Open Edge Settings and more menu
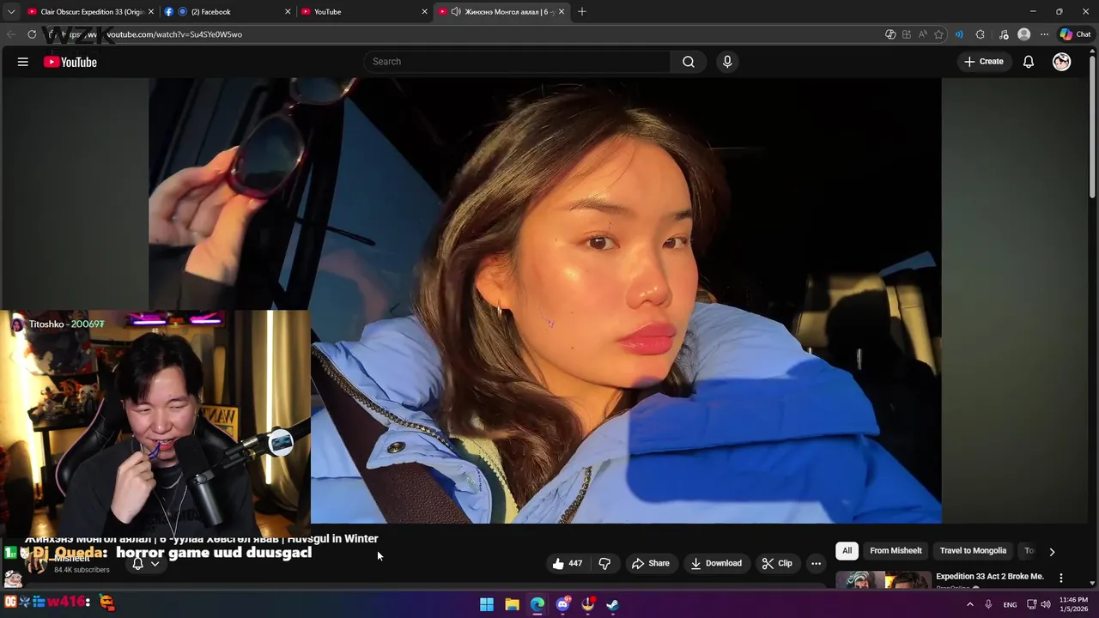1099x618 pixels. coord(1044,34)
